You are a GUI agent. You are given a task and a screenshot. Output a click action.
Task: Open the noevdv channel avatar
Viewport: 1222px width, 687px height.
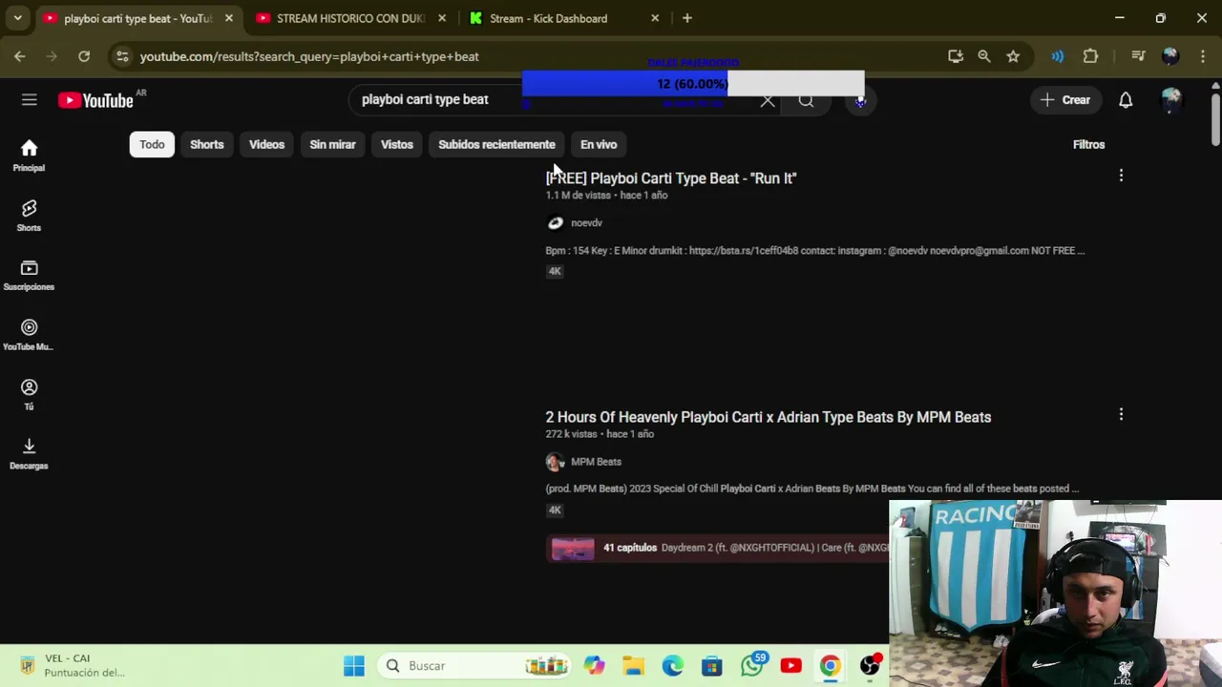(555, 222)
